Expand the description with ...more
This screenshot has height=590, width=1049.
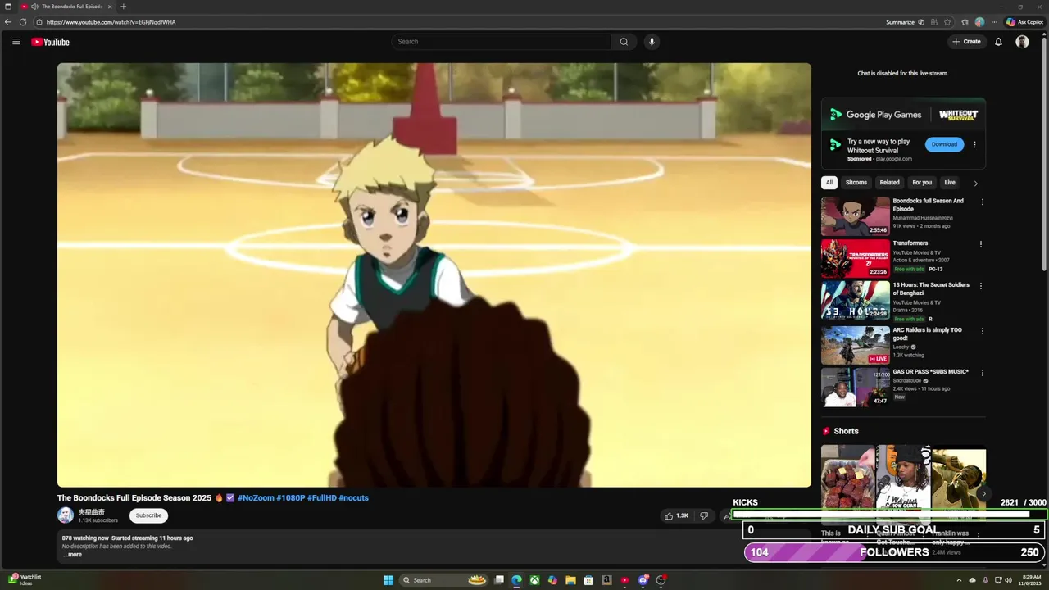72,555
